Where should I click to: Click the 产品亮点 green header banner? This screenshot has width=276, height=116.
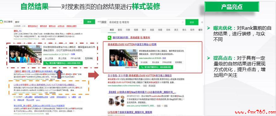click(232, 7)
